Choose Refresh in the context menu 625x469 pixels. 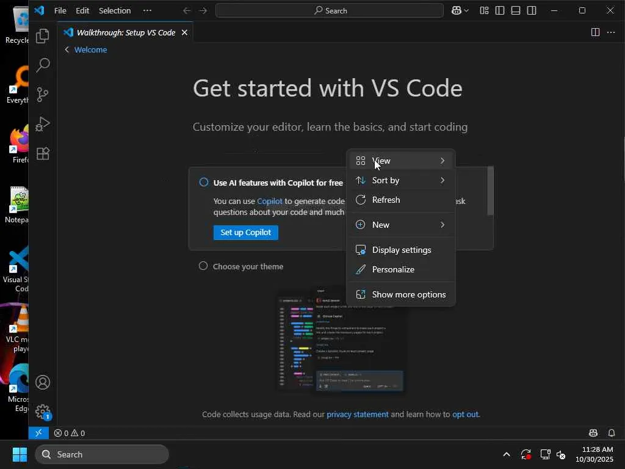(x=400, y=200)
